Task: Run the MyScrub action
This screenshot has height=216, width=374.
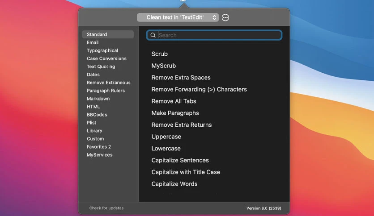Action: point(163,66)
